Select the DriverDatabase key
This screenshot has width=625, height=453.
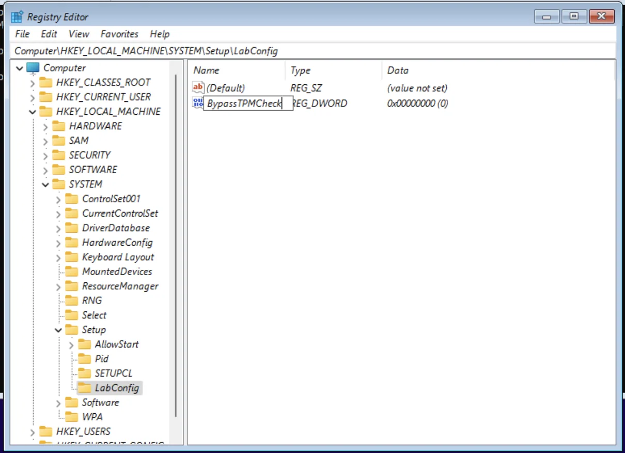(x=116, y=228)
